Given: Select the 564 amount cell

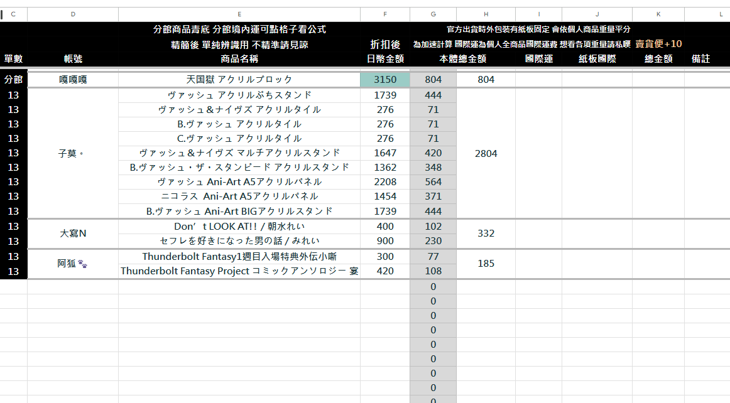Looking at the screenshot, I should (x=433, y=181).
